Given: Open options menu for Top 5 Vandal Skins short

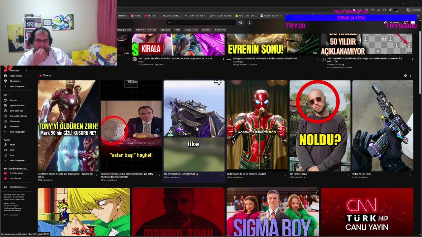Looking at the screenshot, I should [222, 175].
